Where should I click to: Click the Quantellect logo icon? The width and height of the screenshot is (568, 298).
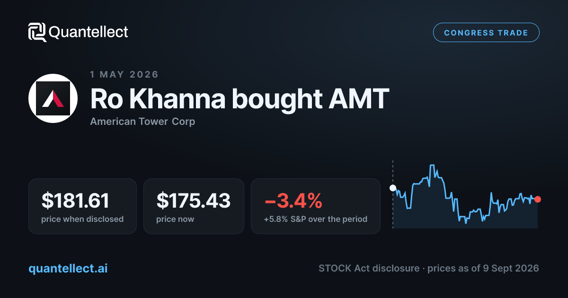37,32
